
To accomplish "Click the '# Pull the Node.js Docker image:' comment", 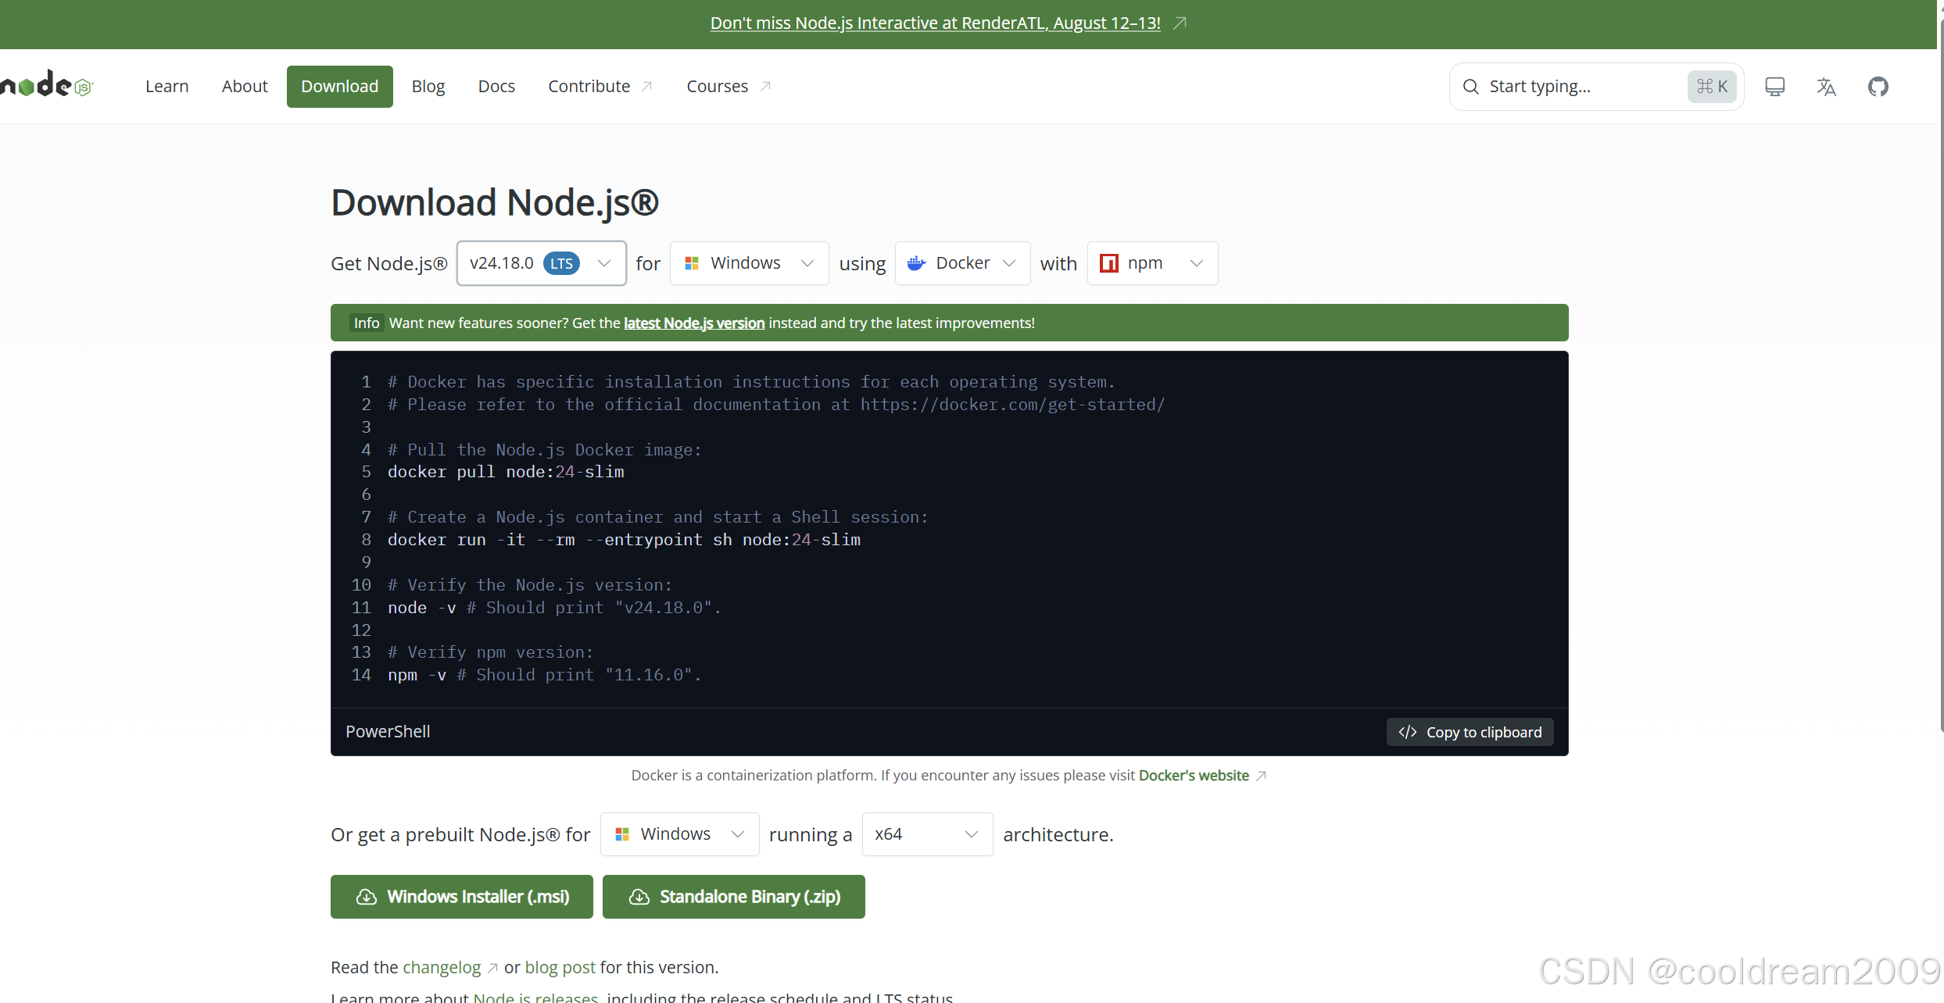I will [545, 450].
